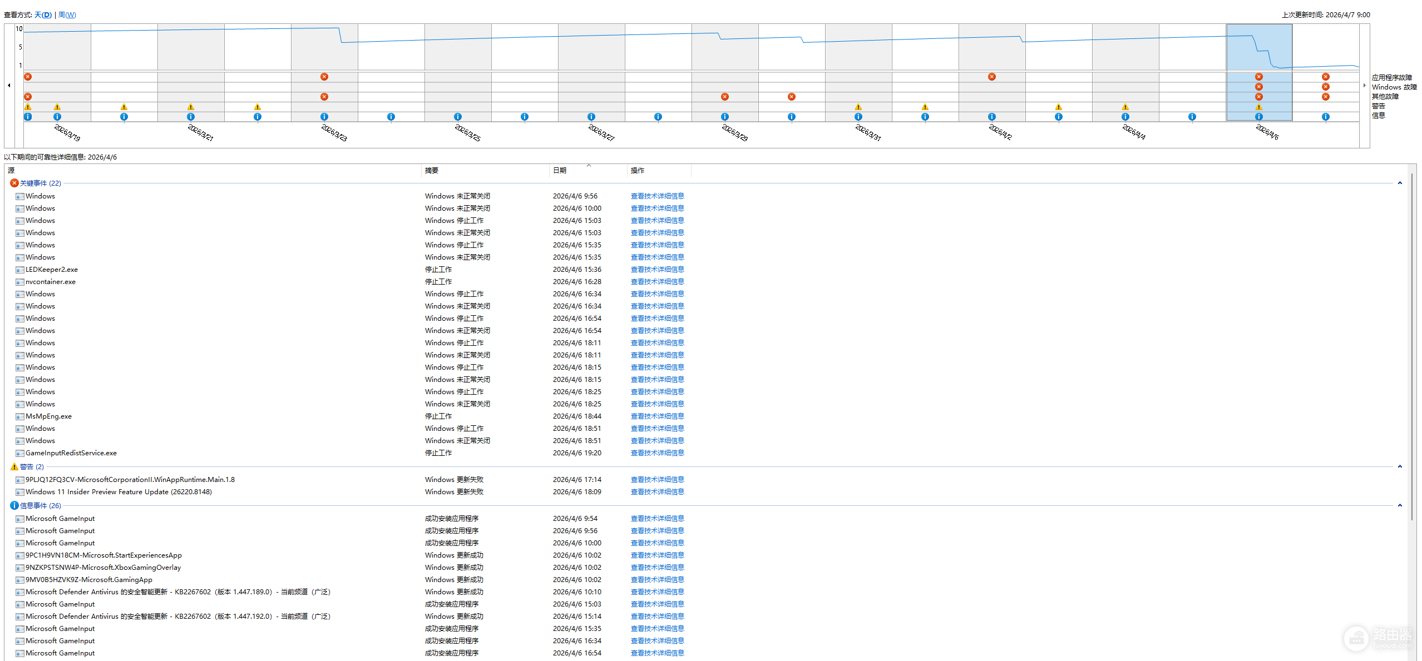Click 信息事件 (26) group title
This screenshot has height=661, width=1422.
pos(41,505)
